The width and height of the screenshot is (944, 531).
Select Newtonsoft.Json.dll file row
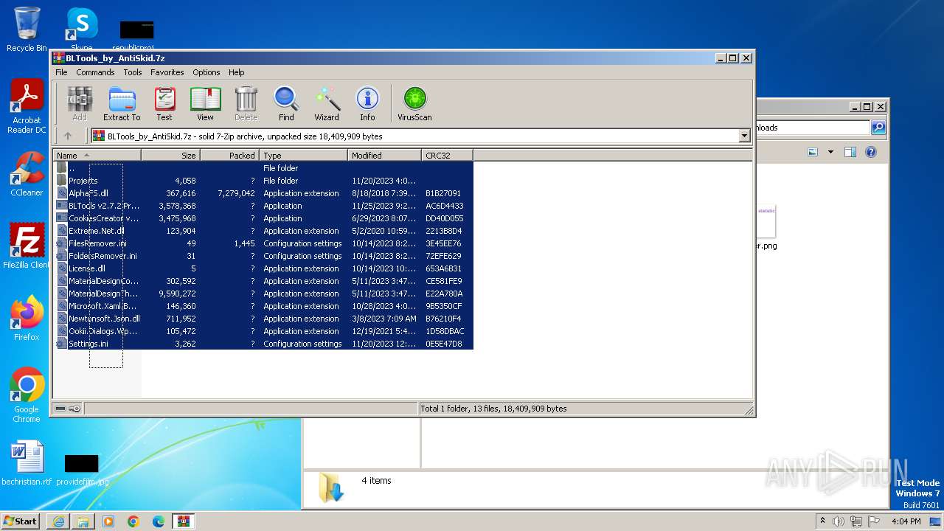pos(263,319)
